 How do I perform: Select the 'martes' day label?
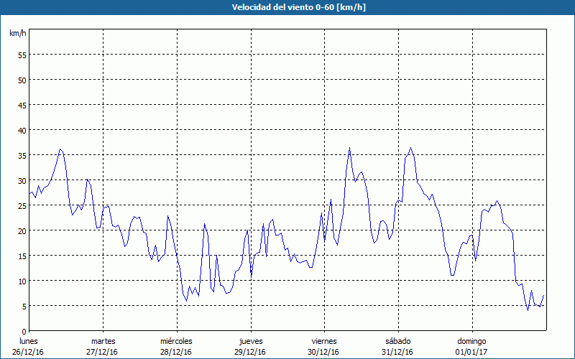103,341
